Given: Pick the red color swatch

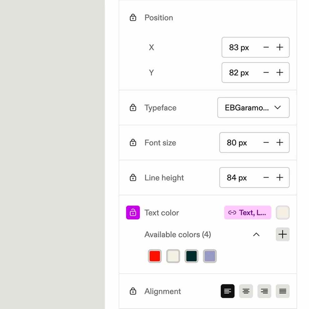Looking at the screenshot, I should point(155,256).
